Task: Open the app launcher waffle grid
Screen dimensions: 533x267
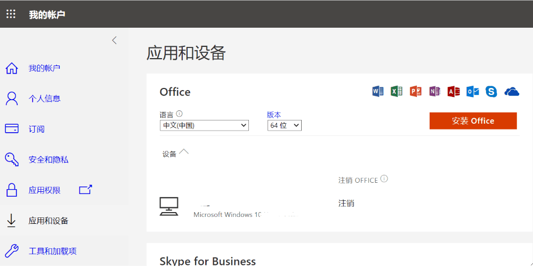Action: point(11,14)
